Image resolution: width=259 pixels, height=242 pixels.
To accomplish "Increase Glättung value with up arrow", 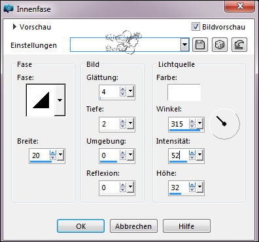I will pos(123,89).
